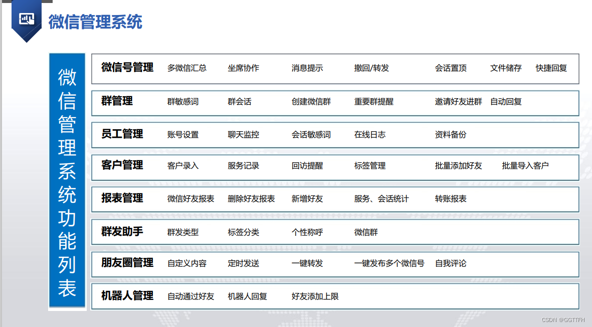
Task: Select the 撤回/转发 item
Action: [371, 68]
